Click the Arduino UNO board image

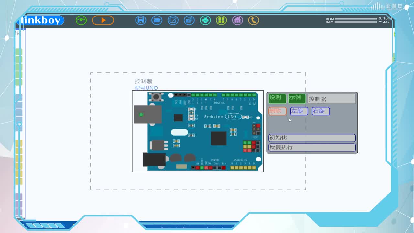[198, 131]
